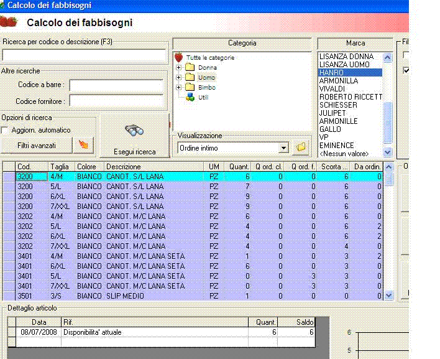Click the Bimbo folder icon
440x359 pixels.
coord(191,87)
